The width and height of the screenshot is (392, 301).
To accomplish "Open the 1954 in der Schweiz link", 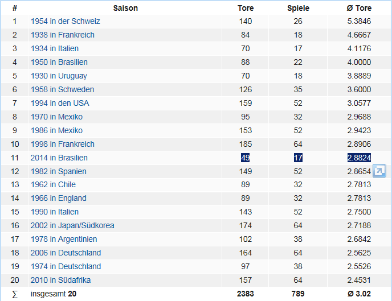I will (66, 22).
